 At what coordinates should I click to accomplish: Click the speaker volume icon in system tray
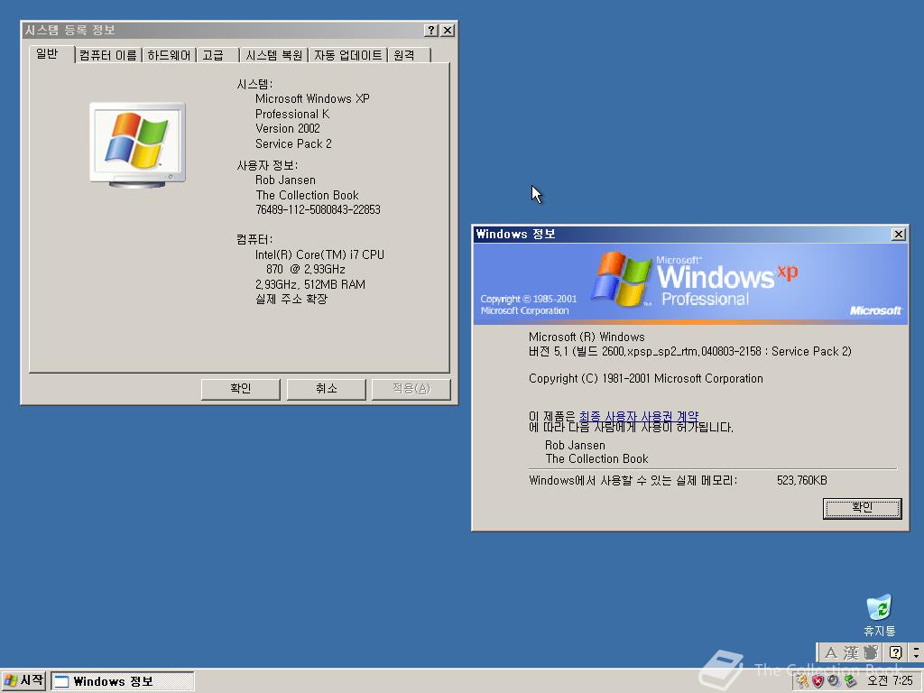point(833,681)
